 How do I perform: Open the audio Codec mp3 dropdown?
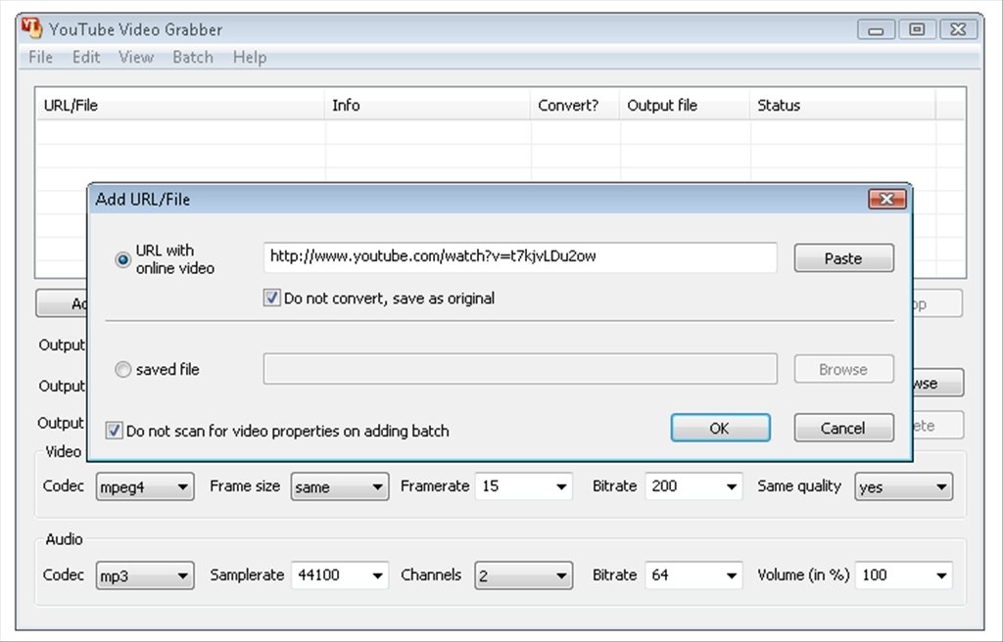pos(145,575)
